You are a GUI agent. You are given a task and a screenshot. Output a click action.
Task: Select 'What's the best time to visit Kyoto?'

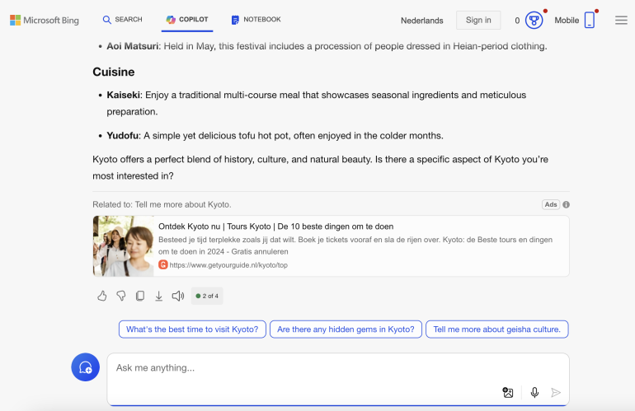pos(192,329)
